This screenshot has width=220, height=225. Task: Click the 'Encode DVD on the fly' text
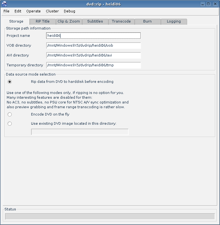[50, 114]
